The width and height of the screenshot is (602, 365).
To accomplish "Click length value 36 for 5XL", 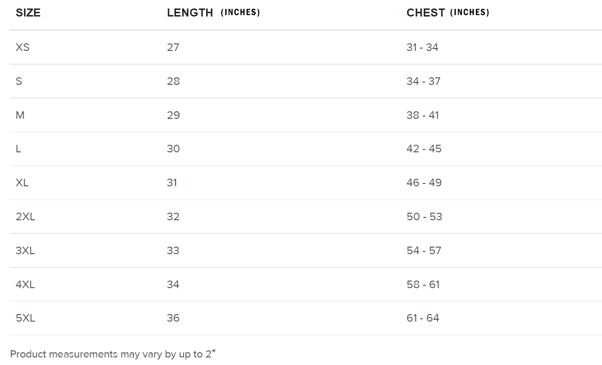I will 173,318.
